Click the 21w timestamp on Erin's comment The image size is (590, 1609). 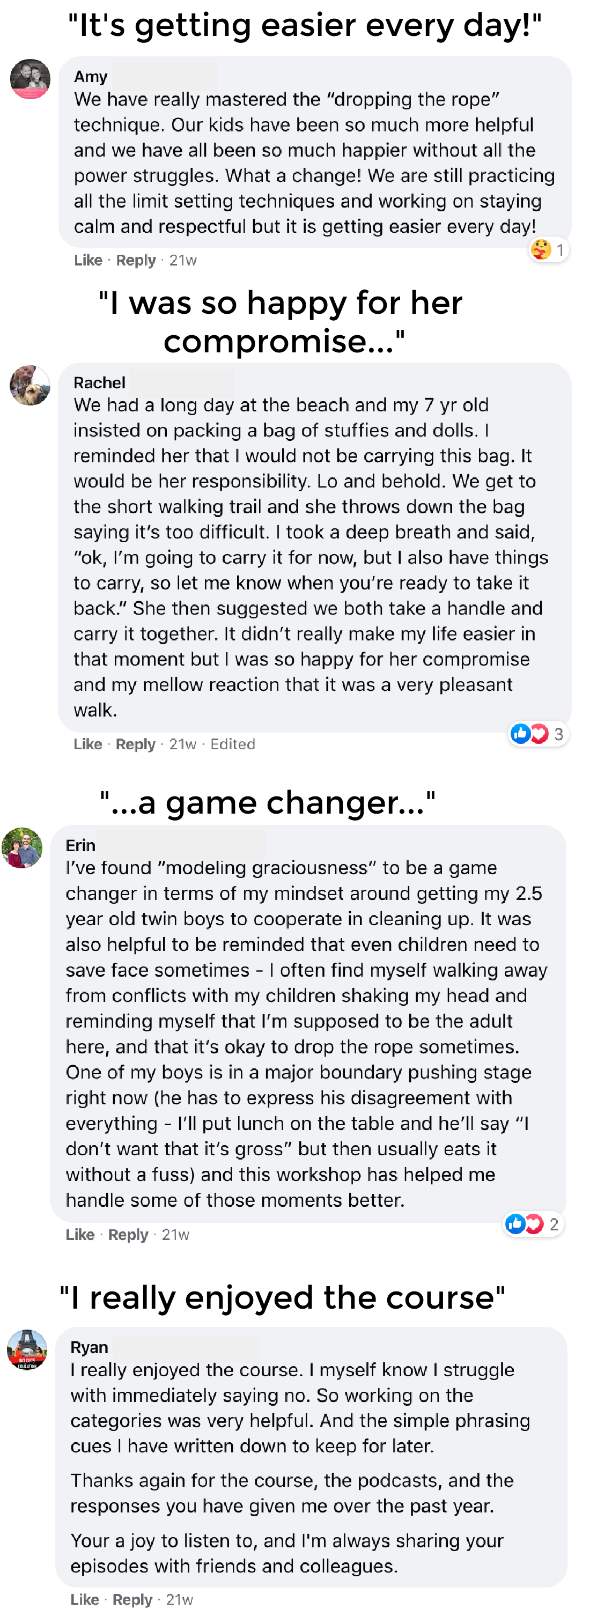click(175, 1234)
